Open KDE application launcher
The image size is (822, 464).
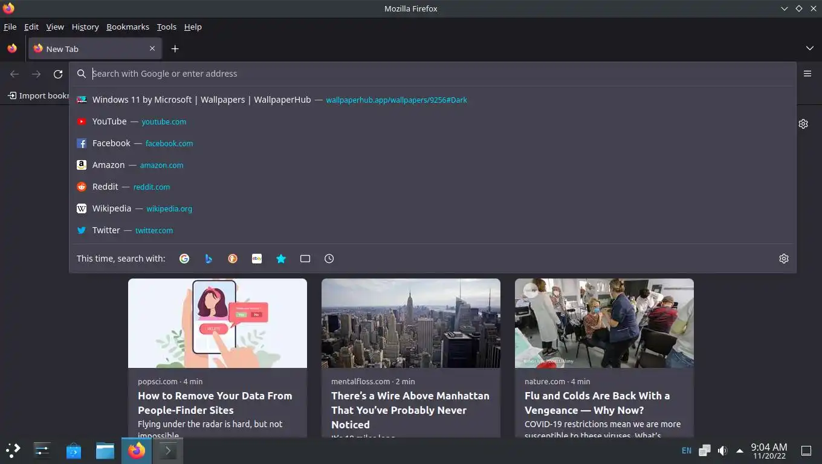[x=13, y=450]
